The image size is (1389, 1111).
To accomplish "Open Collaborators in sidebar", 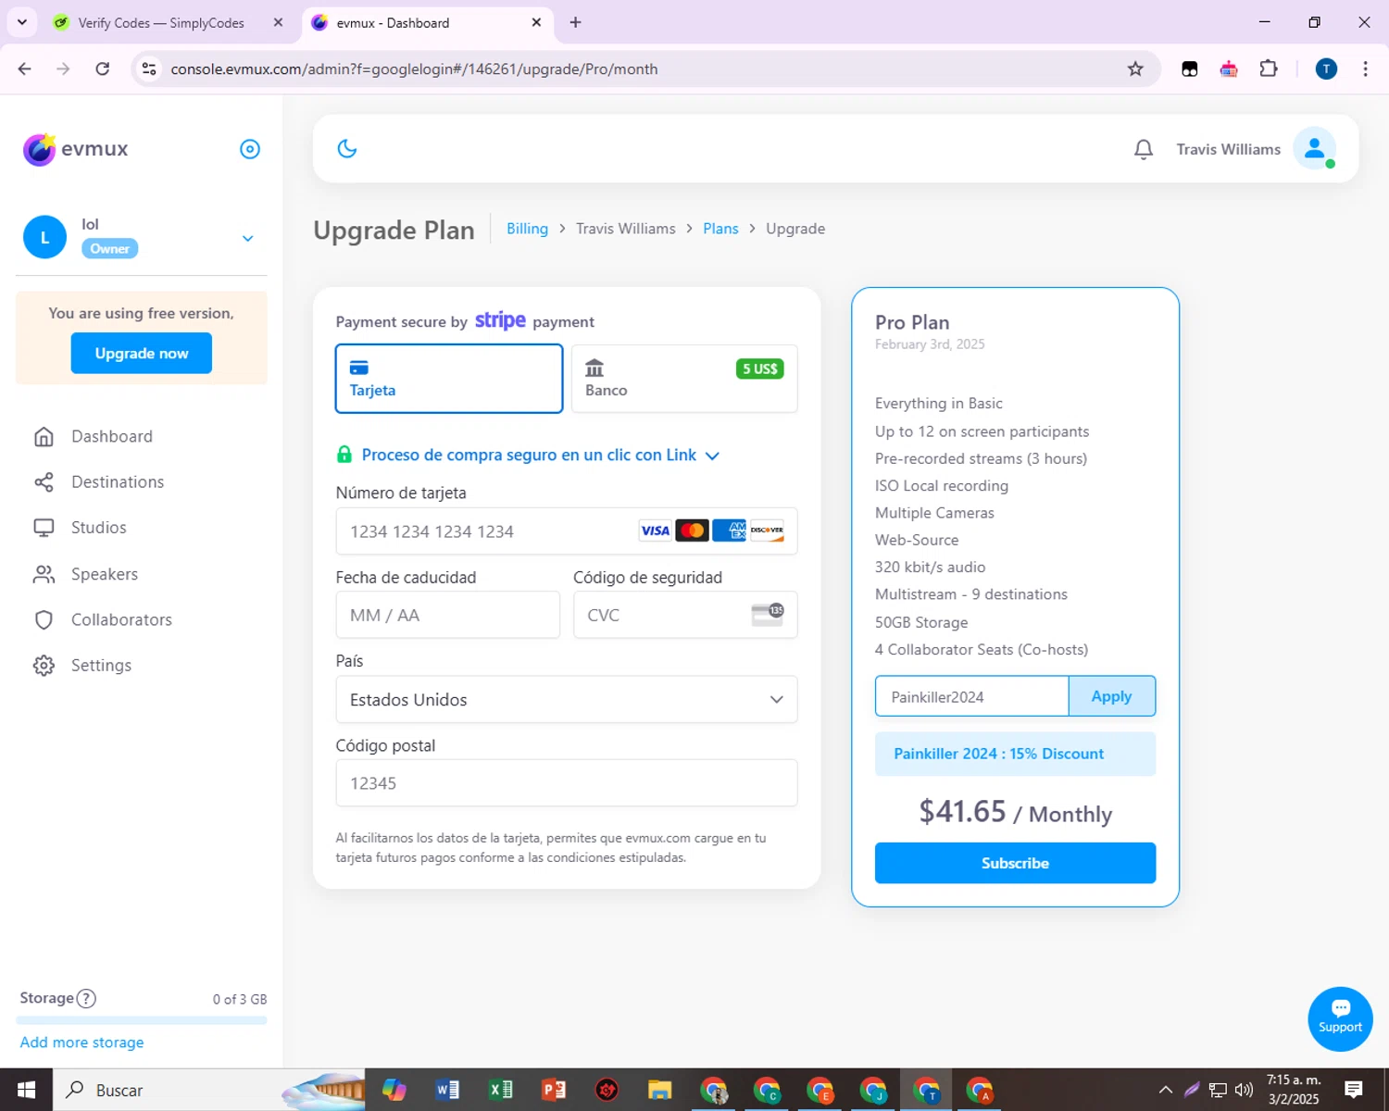I will point(121,619).
